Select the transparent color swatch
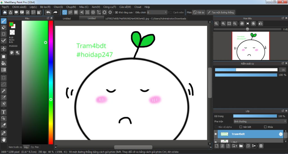This screenshot has width=288, height=154. click(x=12, y=32)
